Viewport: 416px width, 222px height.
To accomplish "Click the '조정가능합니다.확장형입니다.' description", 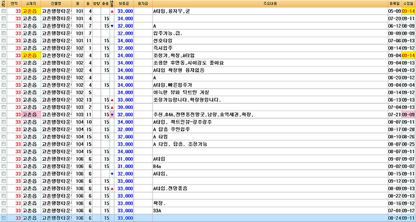I will pos(187,100).
